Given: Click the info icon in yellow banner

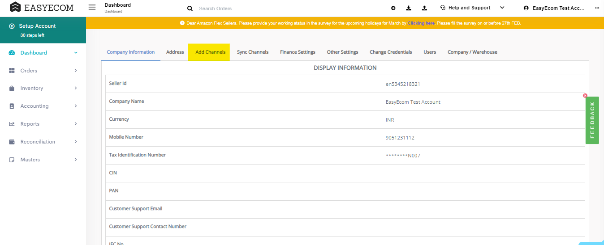Looking at the screenshot, I should coord(182,23).
